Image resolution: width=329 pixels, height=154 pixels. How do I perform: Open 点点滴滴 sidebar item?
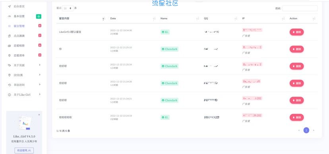pos(19,36)
